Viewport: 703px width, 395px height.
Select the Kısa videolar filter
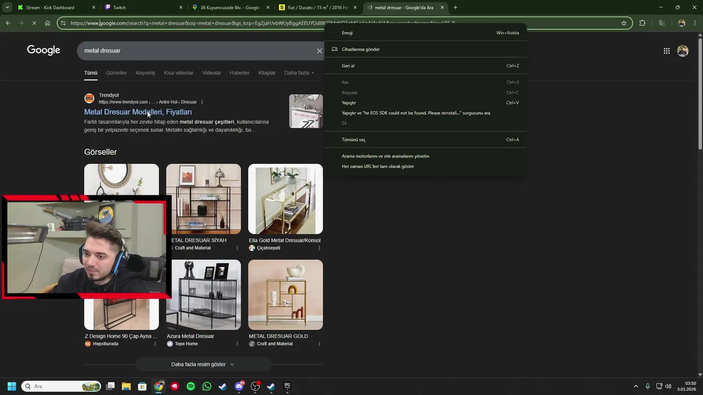[178, 72]
